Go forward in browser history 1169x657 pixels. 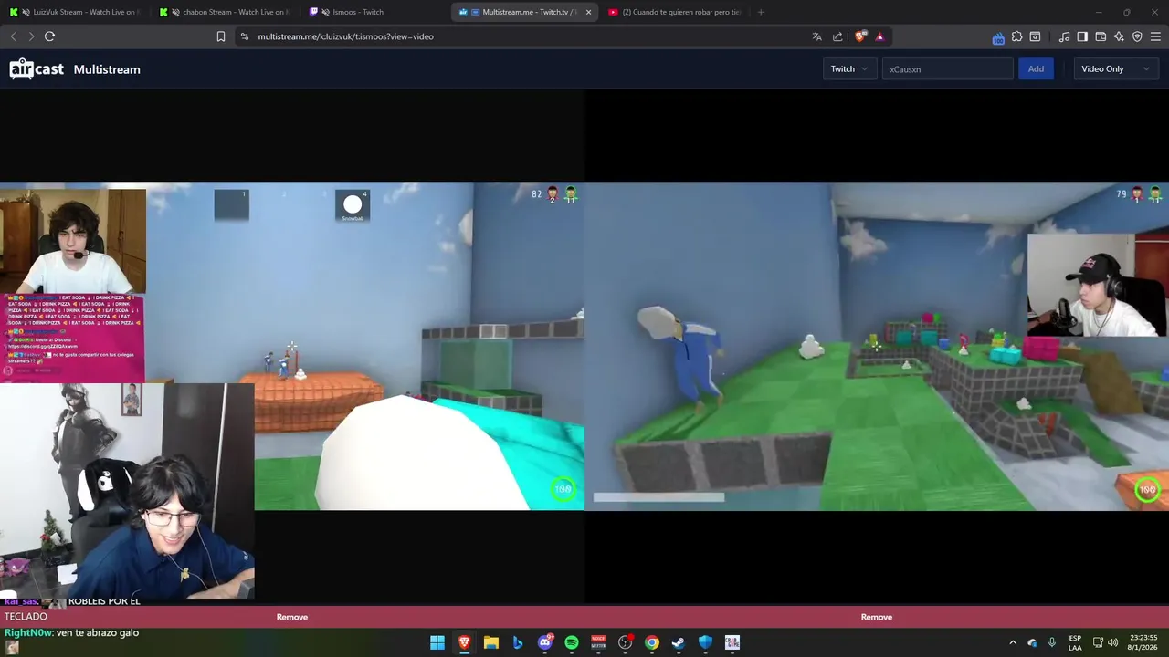pyautogui.click(x=31, y=36)
